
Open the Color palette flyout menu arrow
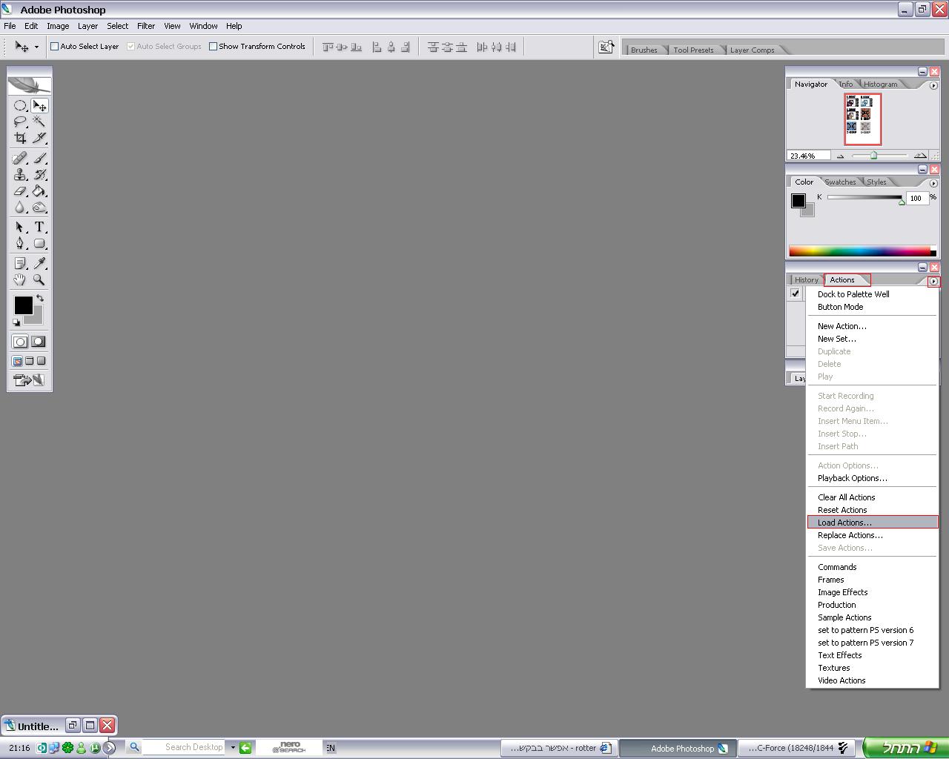933,183
